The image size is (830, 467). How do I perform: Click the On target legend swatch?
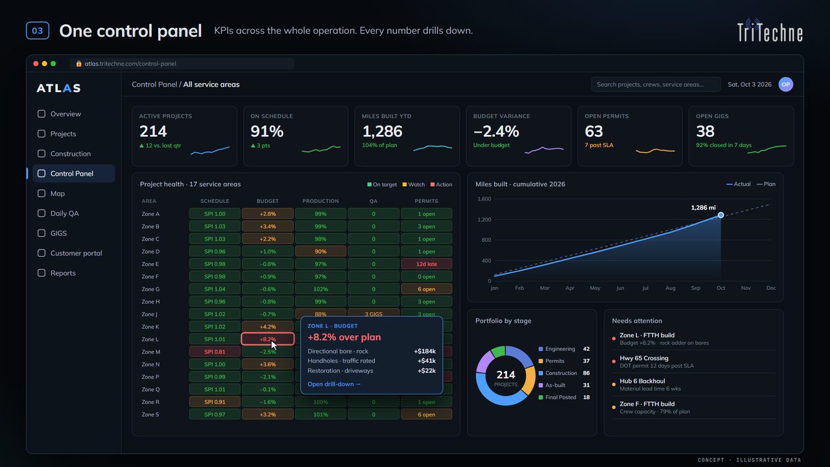tap(369, 184)
